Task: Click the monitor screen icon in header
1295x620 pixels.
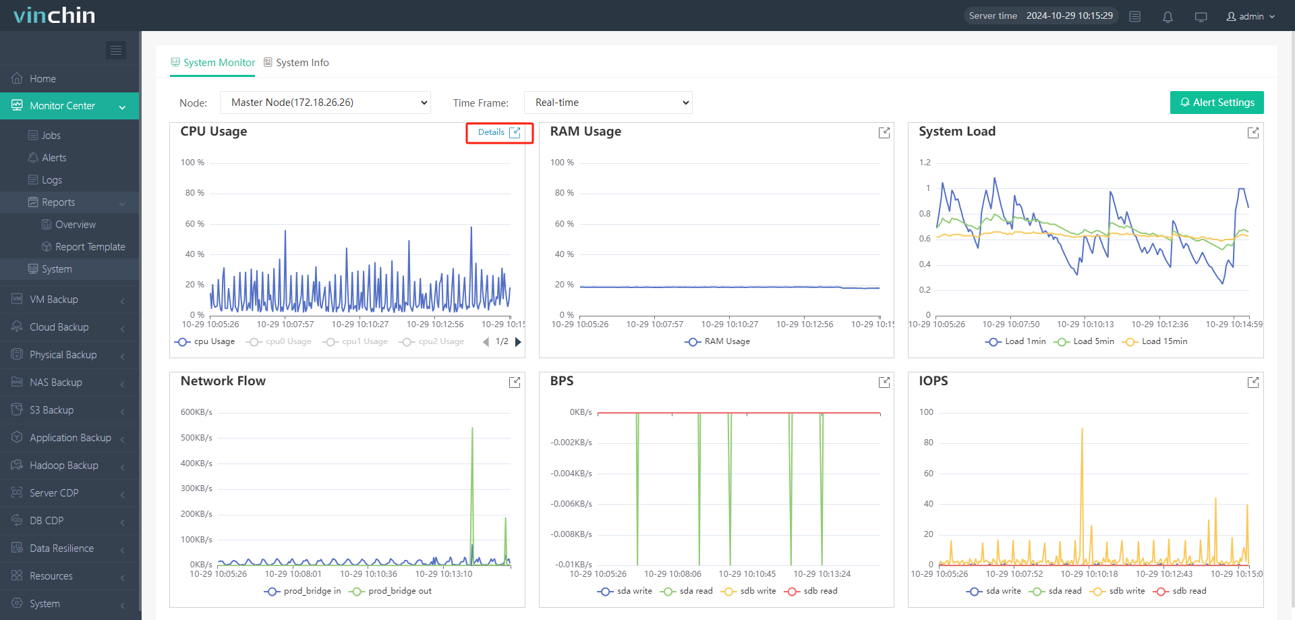Action: (x=1201, y=17)
